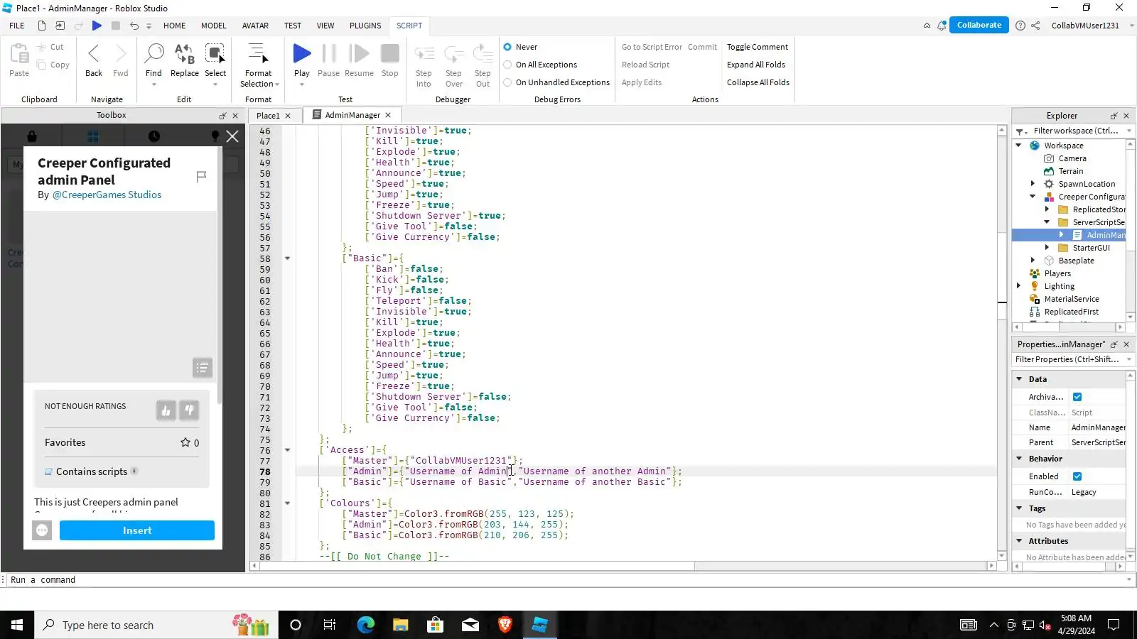Image resolution: width=1137 pixels, height=639 pixels.
Task: Click Collapse All Folds action
Action: [x=758, y=82]
